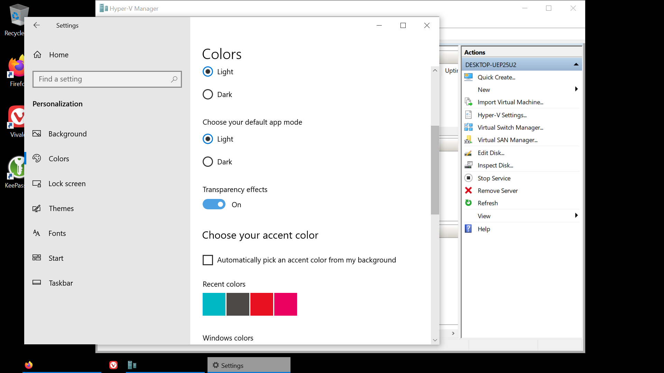Click Settings button in the taskbar
Viewport: 664px width, 373px height.
tap(249, 365)
